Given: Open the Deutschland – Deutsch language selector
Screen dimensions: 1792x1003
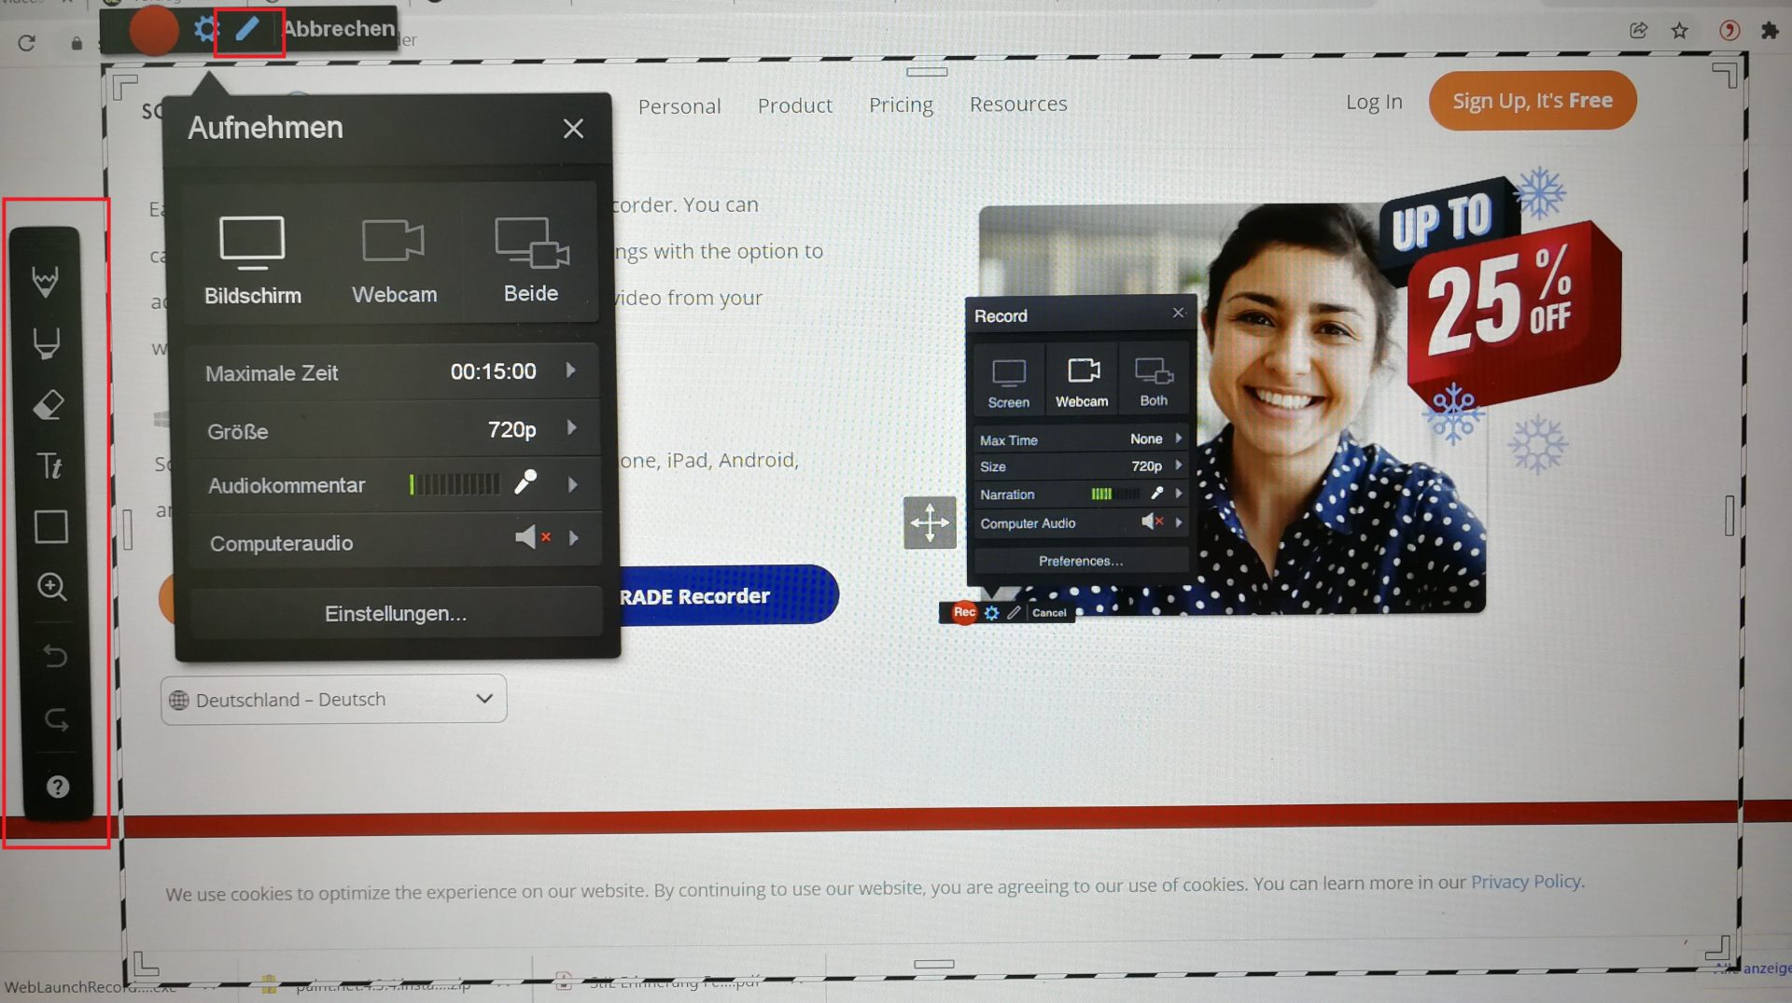Looking at the screenshot, I should (x=333, y=699).
